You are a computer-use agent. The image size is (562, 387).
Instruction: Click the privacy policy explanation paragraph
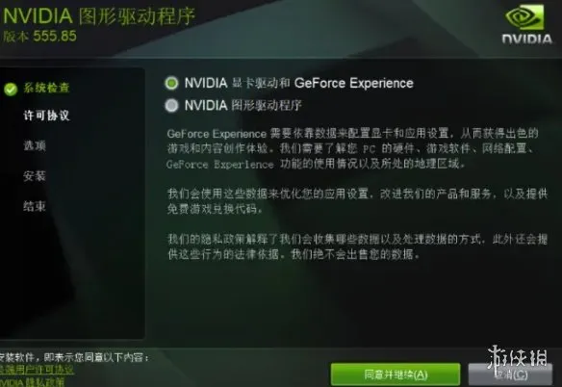357,246
